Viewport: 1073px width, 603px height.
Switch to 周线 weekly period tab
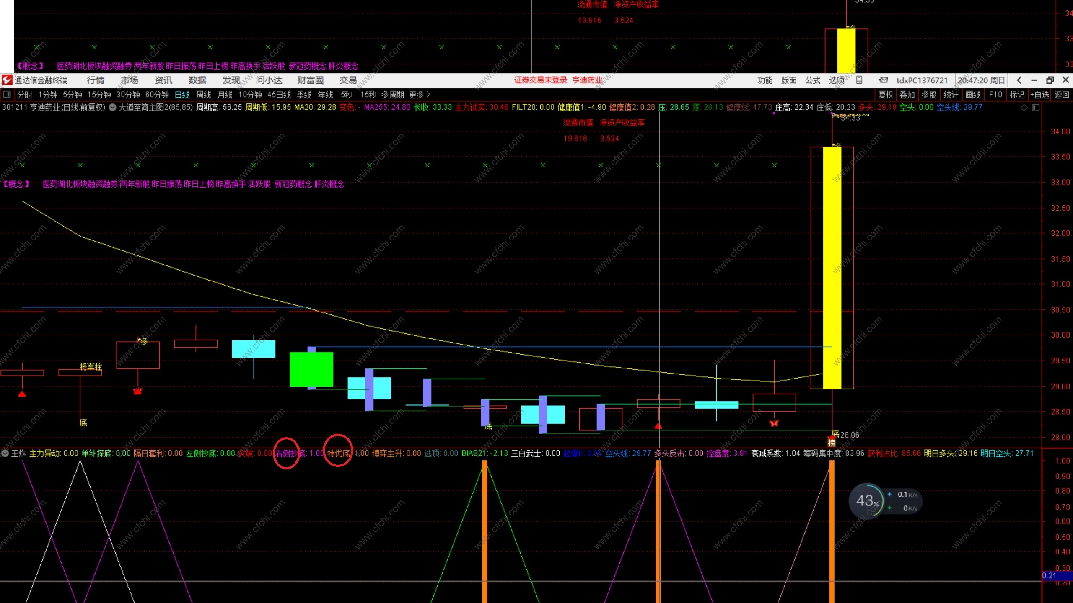point(203,95)
